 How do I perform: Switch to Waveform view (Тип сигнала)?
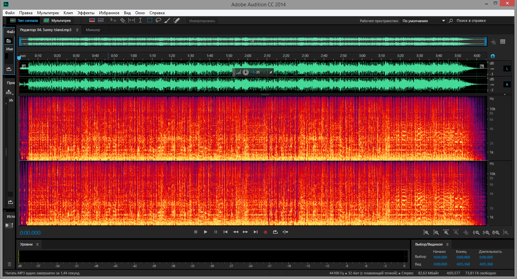[x=24, y=21]
